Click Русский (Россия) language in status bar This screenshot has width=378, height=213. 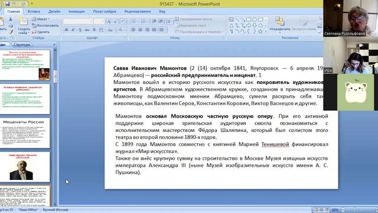coord(56,210)
